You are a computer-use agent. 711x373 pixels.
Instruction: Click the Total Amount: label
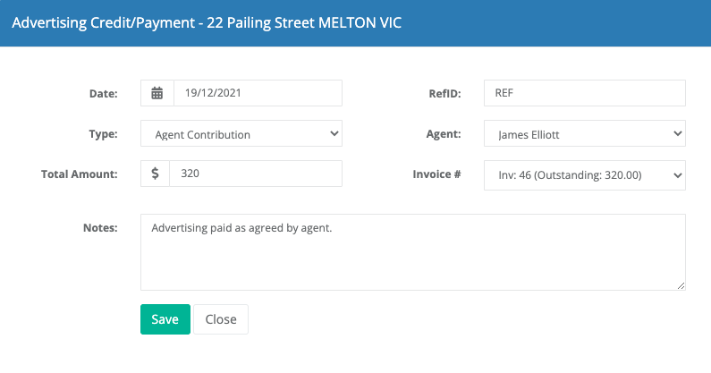80,174
